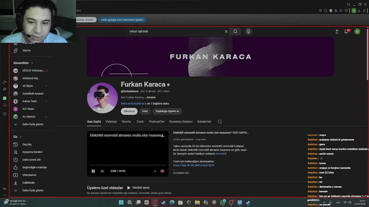Open Instagram in the browser sidebar
This screenshot has width=369, height=207.
pyautogui.click(x=5, y=105)
